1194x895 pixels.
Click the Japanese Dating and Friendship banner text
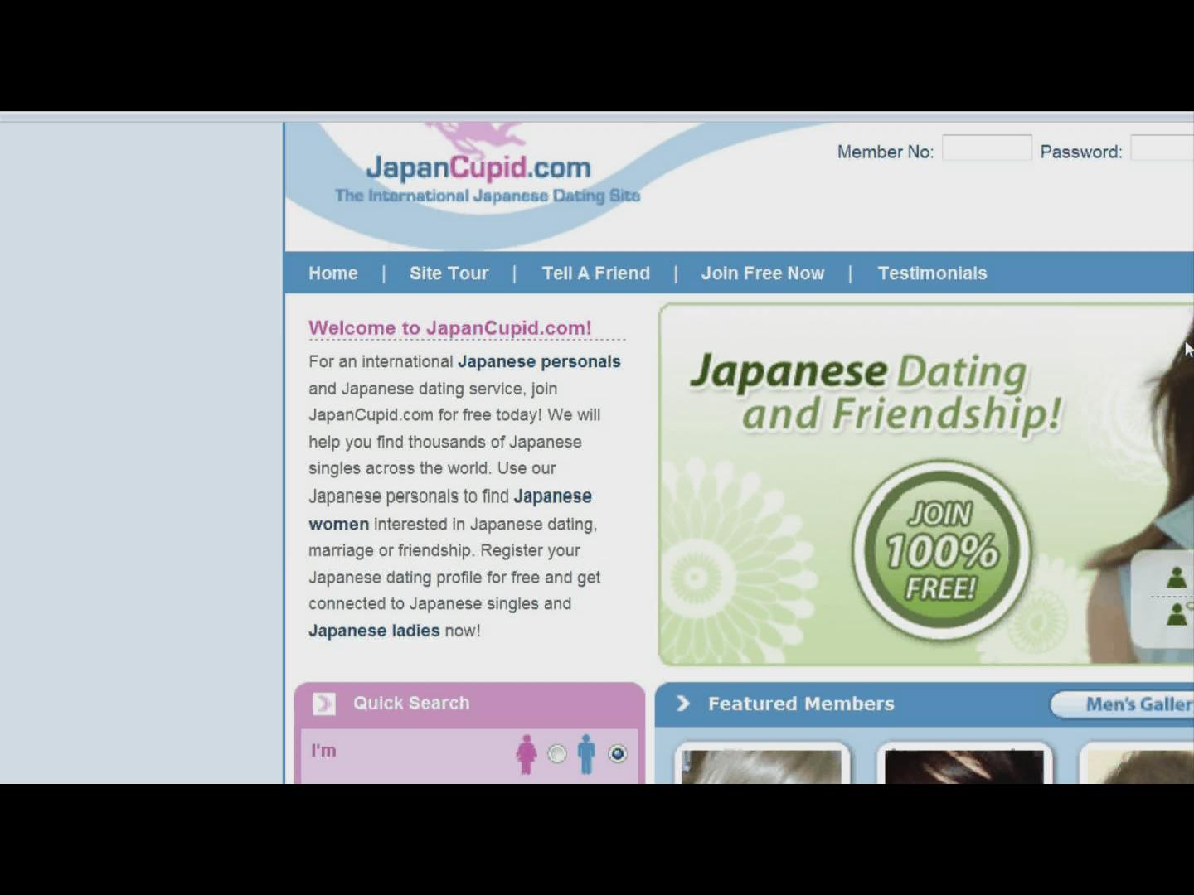coord(876,393)
